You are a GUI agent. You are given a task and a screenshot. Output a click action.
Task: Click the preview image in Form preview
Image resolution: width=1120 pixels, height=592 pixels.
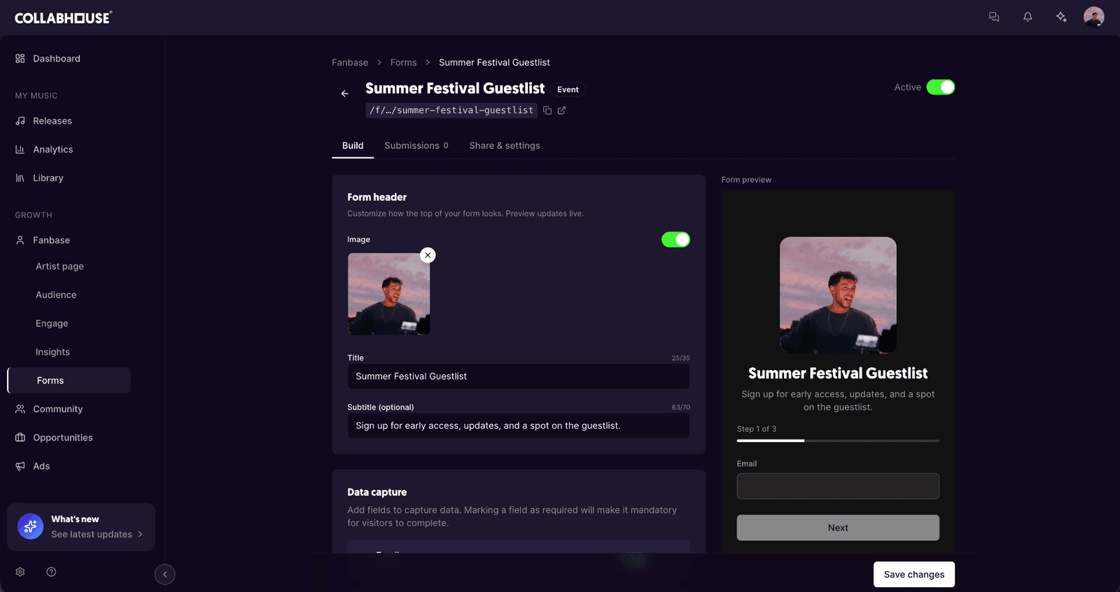838,295
